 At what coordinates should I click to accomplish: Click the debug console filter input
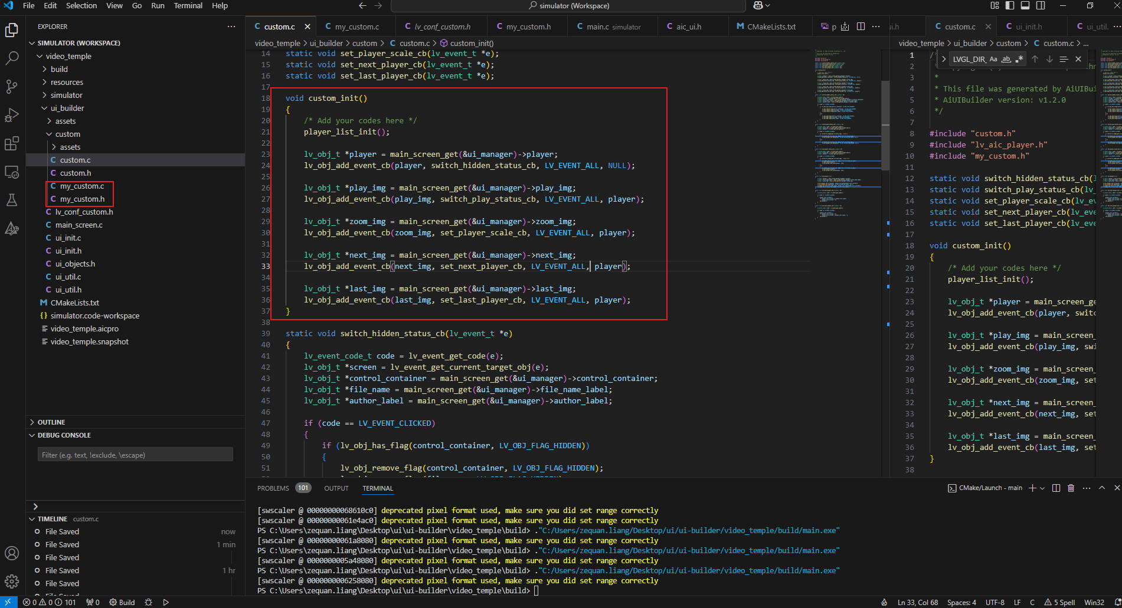[x=135, y=455]
